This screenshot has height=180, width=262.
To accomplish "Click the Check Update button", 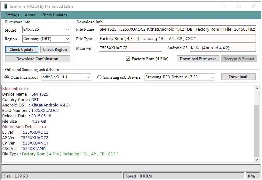I will point(21,50).
